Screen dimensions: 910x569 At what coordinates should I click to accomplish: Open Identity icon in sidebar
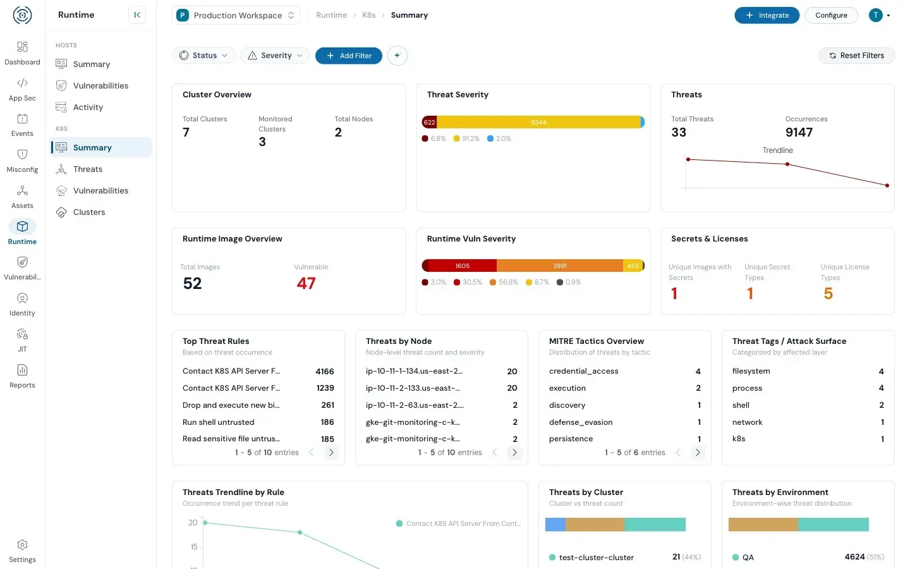click(22, 298)
